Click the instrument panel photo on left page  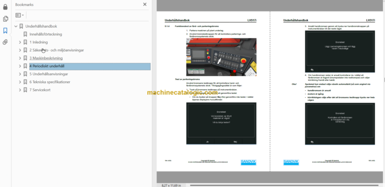(x=221, y=57)
